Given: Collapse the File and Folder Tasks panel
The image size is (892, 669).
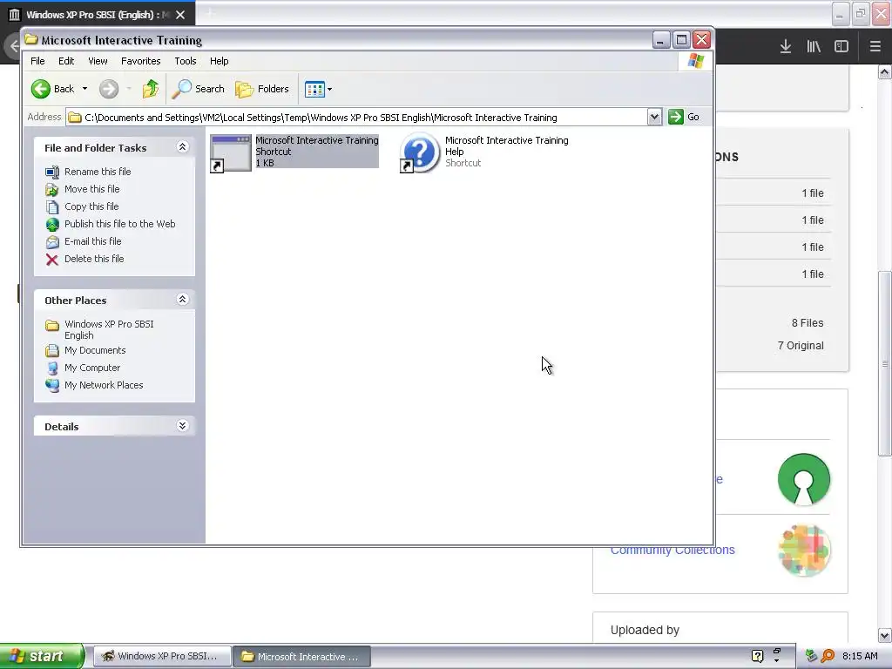Looking at the screenshot, I should point(182,146).
